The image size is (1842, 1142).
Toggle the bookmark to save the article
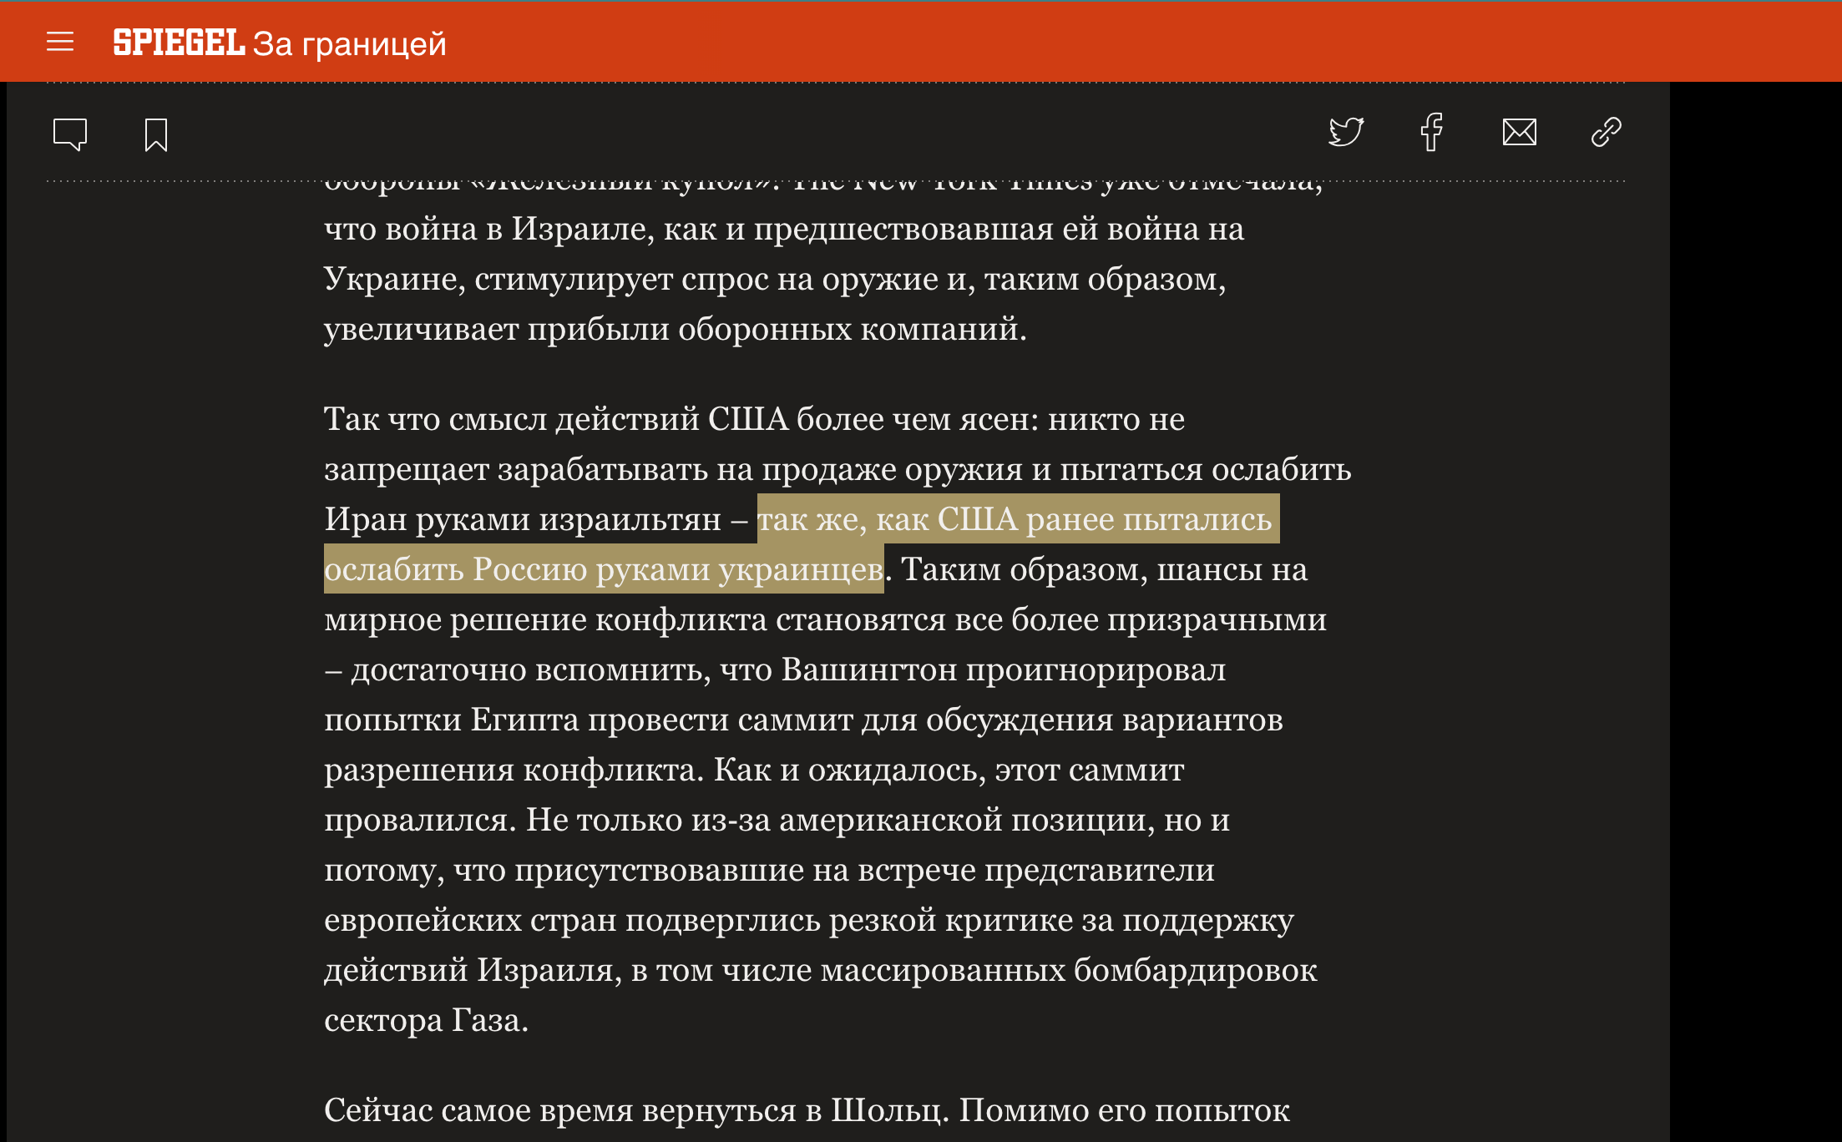pyautogui.click(x=155, y=134)
